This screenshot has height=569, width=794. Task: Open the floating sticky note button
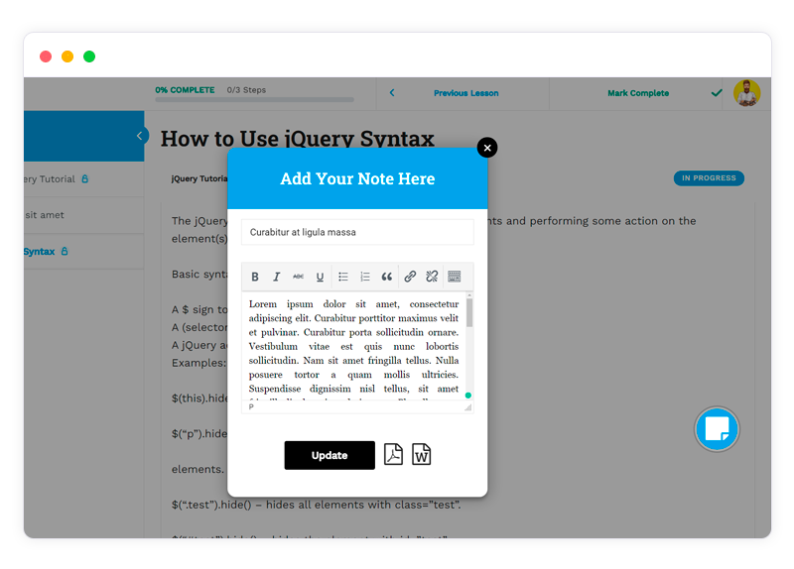717,429
